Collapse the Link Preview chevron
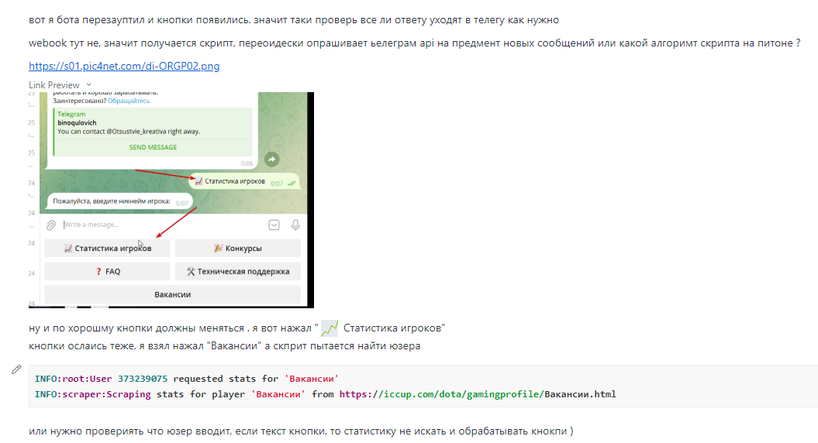 [88, 84]
